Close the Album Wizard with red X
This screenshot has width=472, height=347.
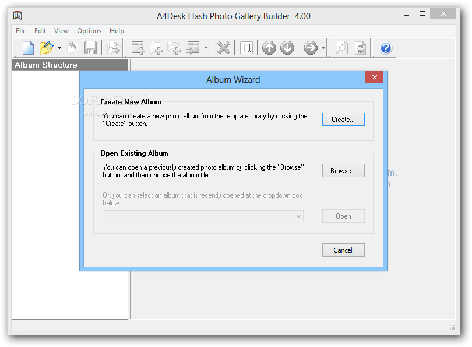click(374, 77)
